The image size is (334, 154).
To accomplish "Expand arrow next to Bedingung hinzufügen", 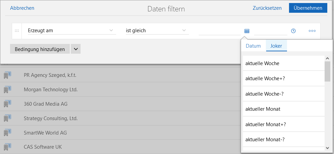I will tap(76, 49).
